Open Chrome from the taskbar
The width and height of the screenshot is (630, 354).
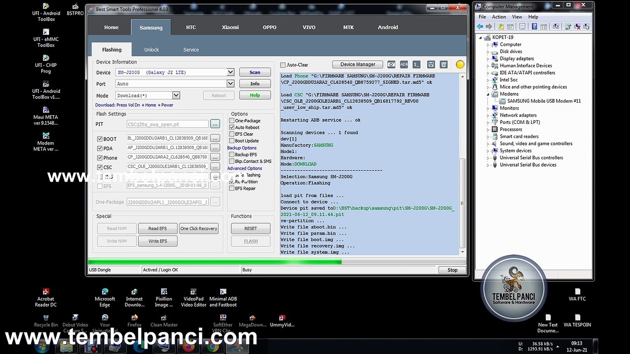213,347
